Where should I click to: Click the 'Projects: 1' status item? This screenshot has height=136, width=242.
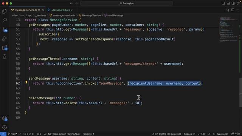(x=88, y=134)
